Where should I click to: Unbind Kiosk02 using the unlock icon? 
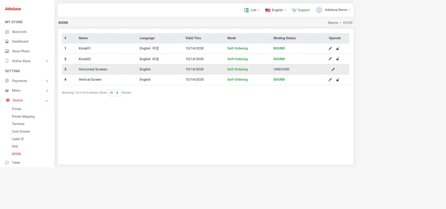(x=338, y=59)
